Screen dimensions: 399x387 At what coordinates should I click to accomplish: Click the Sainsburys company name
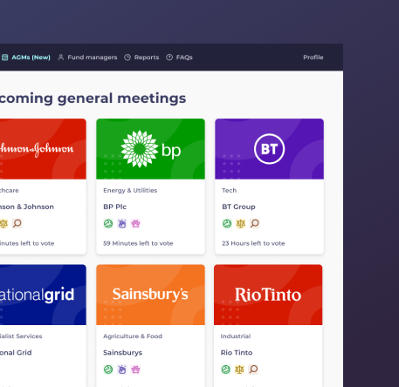[122, 352]
